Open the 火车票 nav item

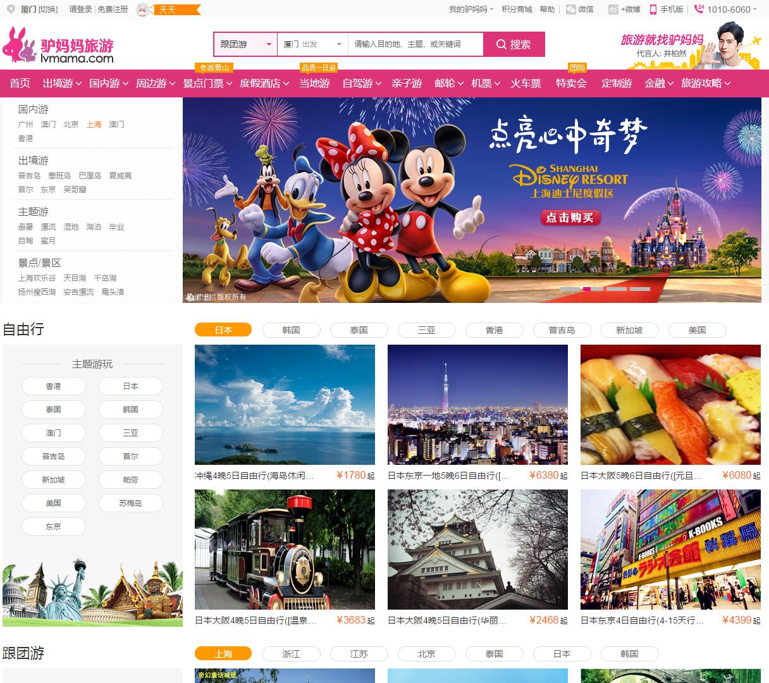pyautogui.click(x=526, y=83)
